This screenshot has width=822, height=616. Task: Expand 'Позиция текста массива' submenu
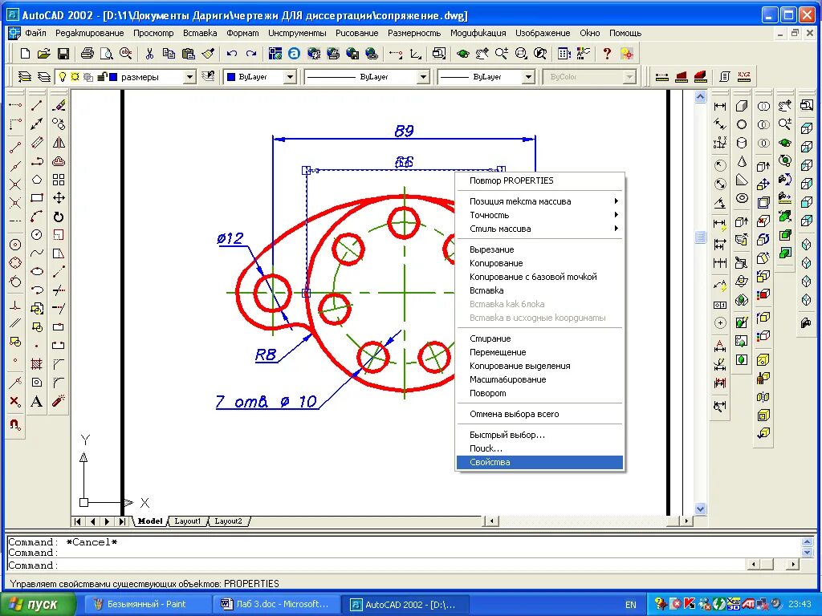pos(540,201)
